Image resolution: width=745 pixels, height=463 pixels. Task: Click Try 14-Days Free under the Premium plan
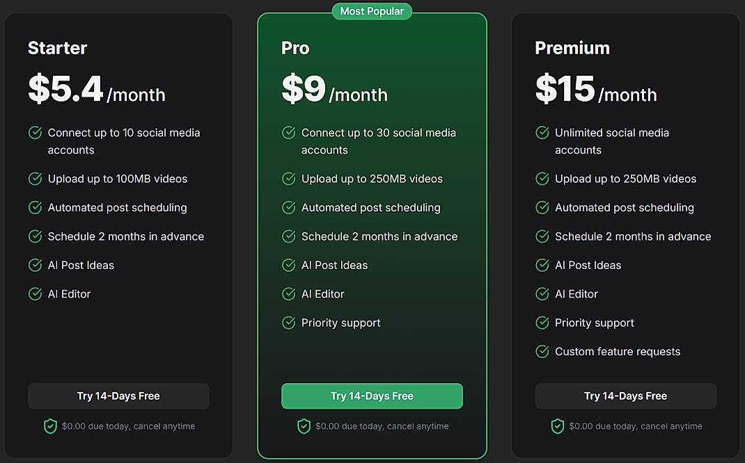[625, 396]
